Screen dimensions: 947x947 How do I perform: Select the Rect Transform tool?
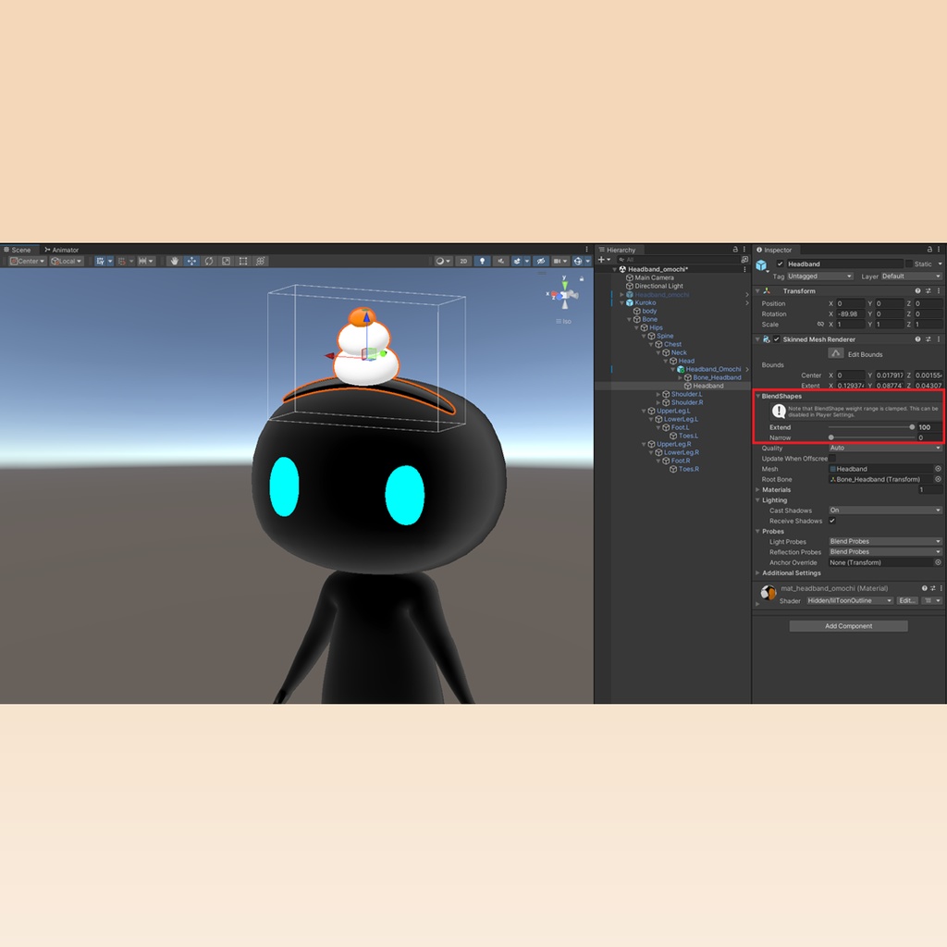243,261
